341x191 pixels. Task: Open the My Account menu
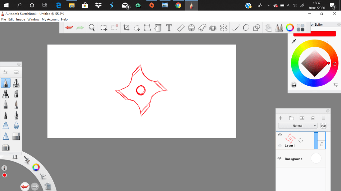tap(50, 19)
